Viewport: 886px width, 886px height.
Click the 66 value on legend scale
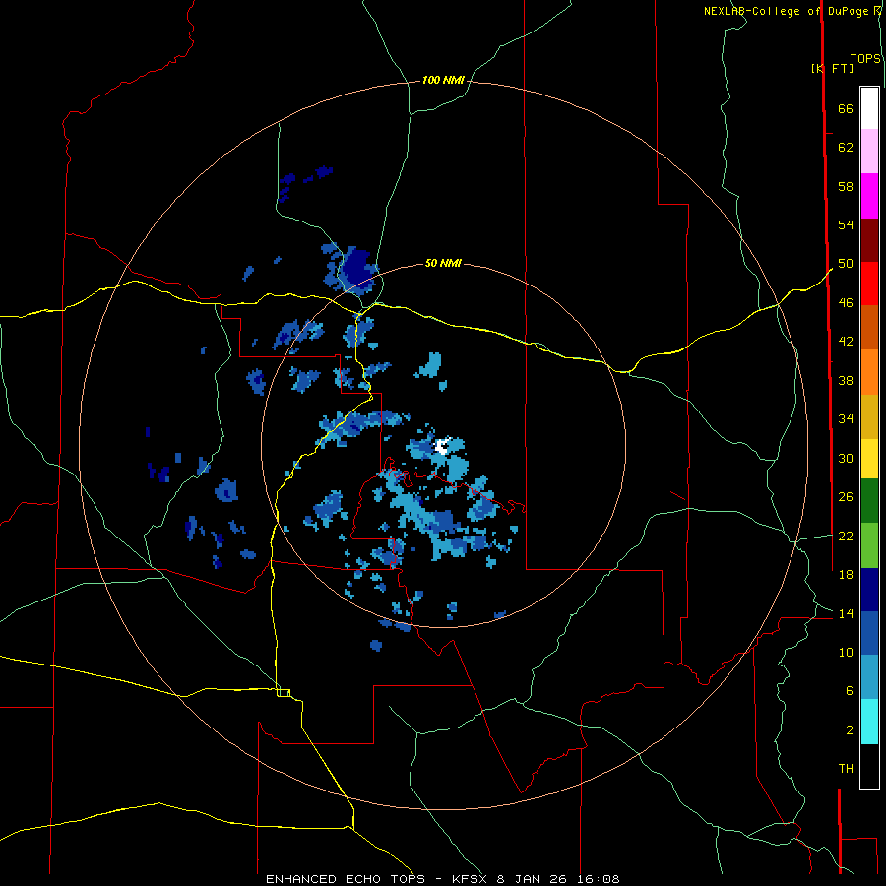pyautogui.click(x=846, y=109)
